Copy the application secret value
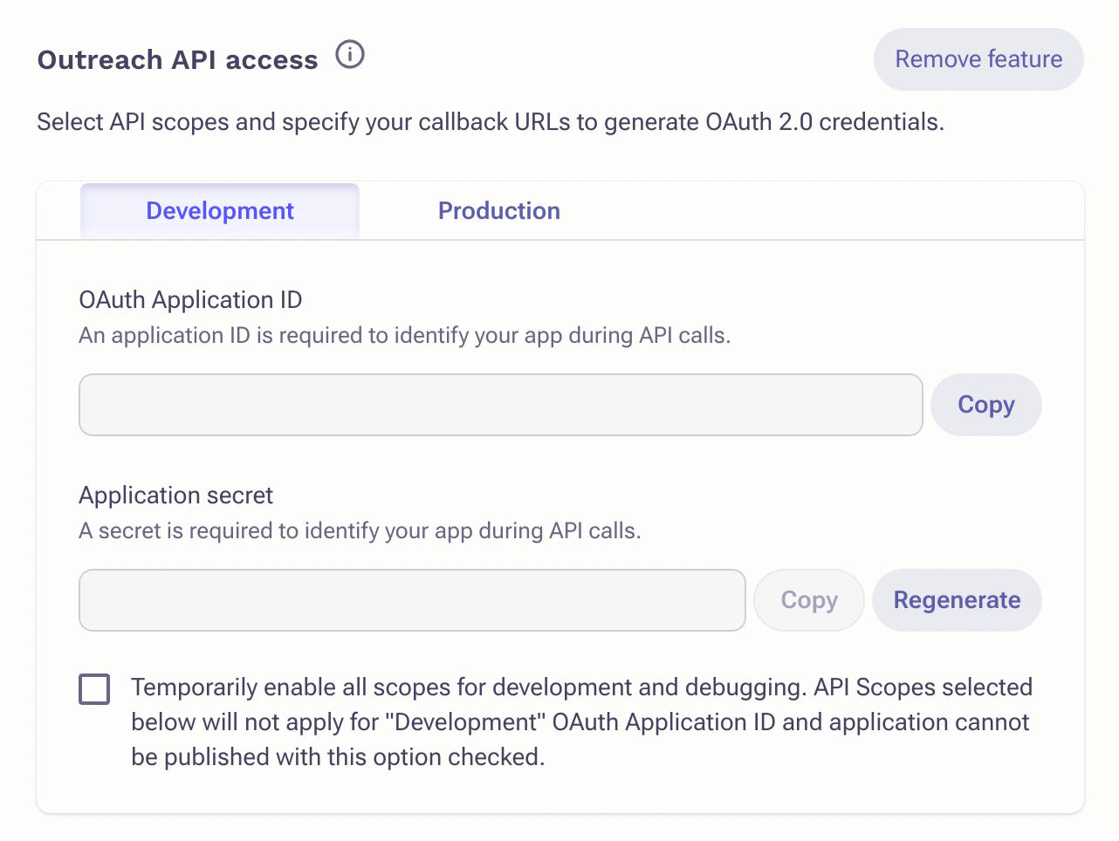 pos(808,600)
